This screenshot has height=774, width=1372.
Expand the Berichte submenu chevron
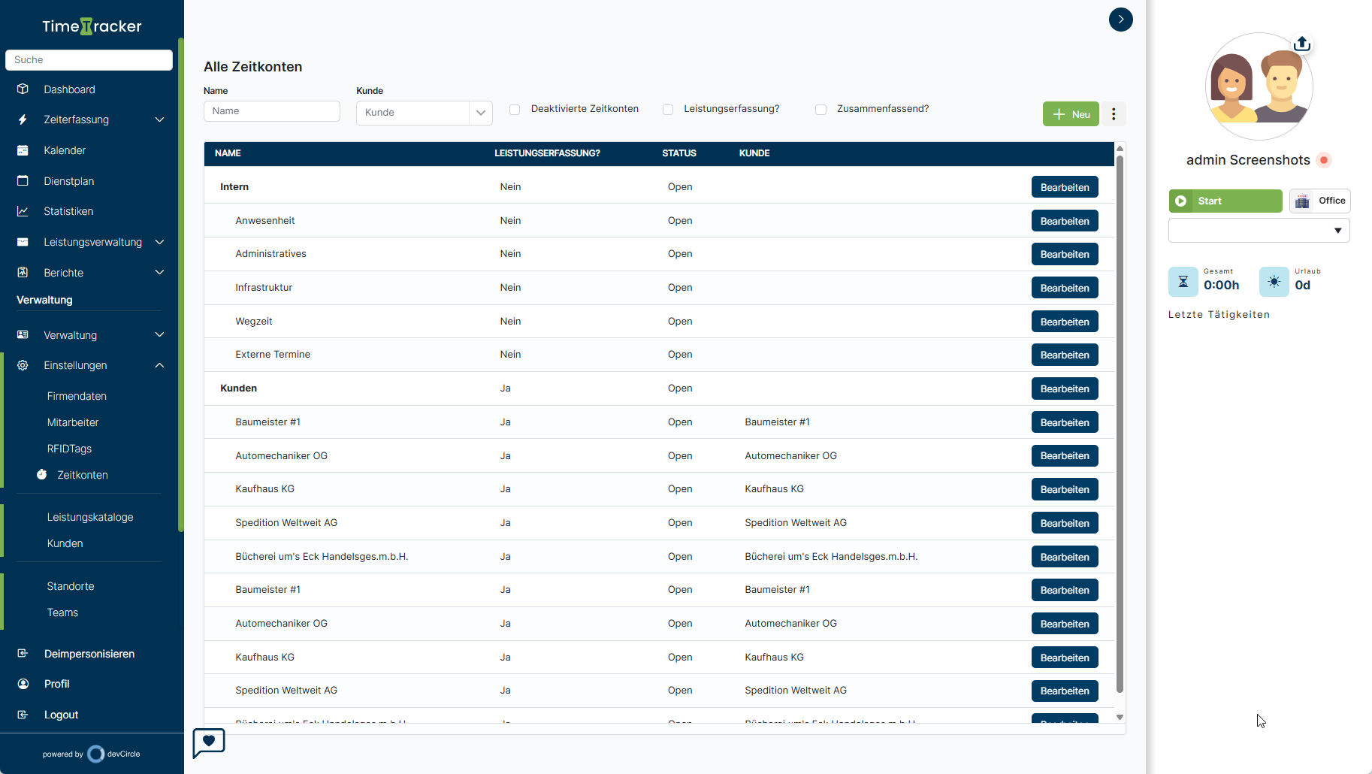pyautogui.click(x=159, y=272)
